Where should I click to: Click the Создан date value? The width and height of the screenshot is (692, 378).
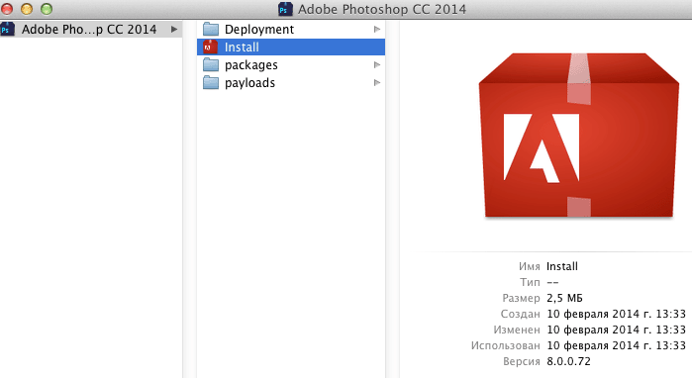coord(616,314)
